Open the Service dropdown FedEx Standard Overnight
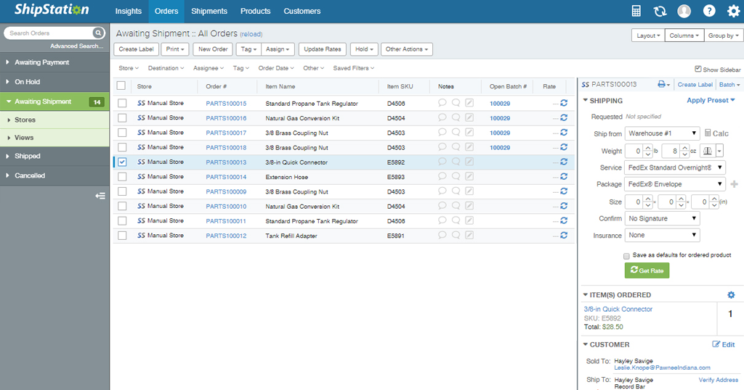 [x=674, y=167]
